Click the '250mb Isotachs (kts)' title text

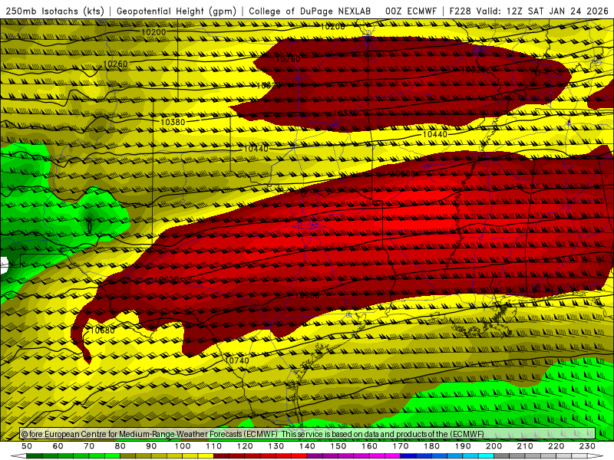[54, 11]
